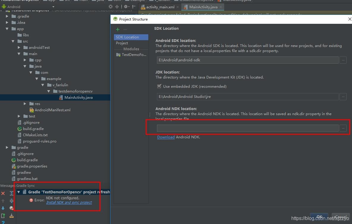Click the collapse all icon in Messages panel

click(x=12, y=200)
